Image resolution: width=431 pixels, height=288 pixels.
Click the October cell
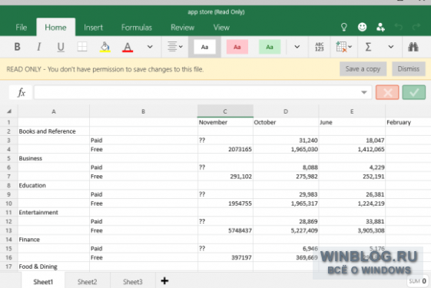click(286, 122)
